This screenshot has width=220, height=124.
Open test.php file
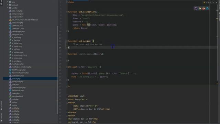[15, 100]
